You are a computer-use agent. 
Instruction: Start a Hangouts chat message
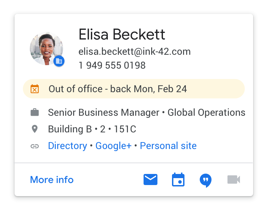pos(206,180)
